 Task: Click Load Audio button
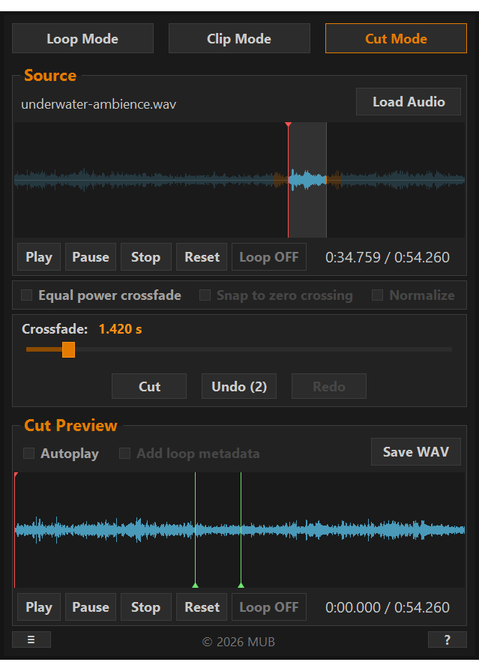[x=409, y=102]
